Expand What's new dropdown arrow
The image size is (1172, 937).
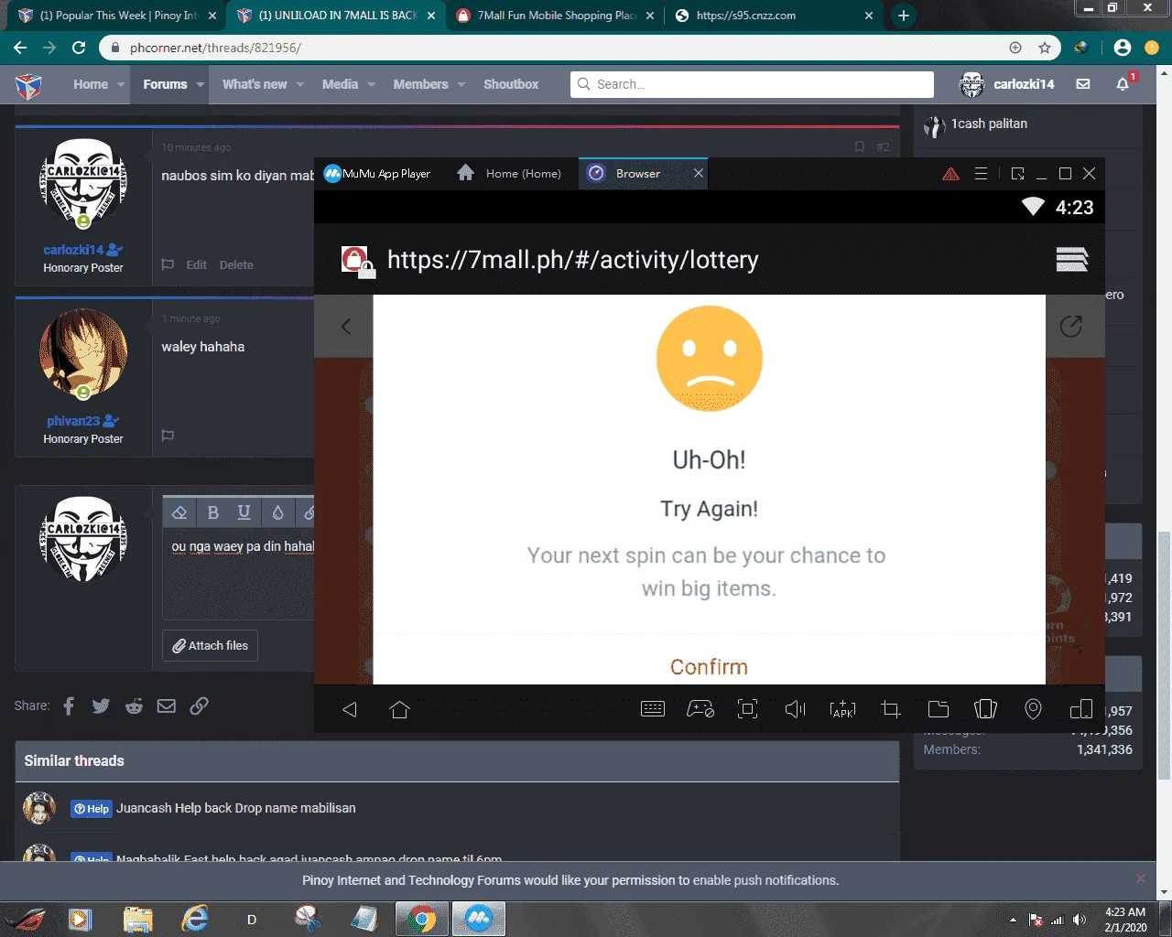(299, 84)
